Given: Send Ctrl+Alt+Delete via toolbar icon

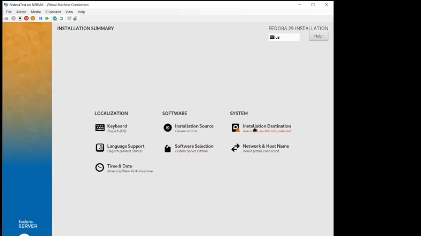Looking at the screenshot, I should point(6,18).
